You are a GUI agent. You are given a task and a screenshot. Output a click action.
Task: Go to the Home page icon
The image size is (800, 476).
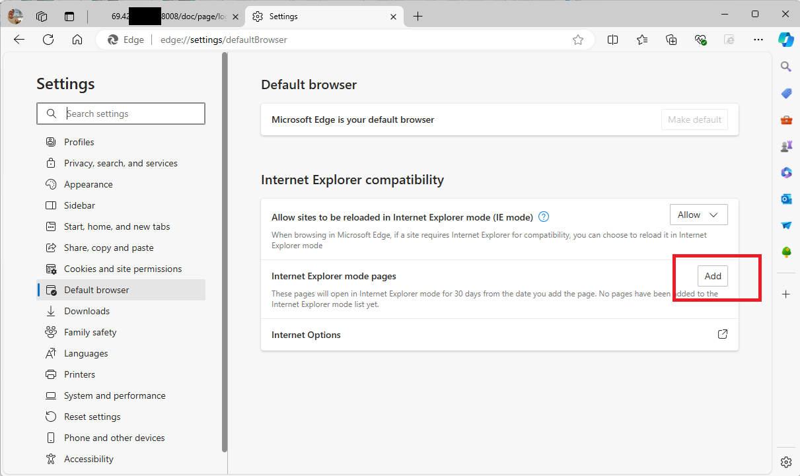(77, 40)
